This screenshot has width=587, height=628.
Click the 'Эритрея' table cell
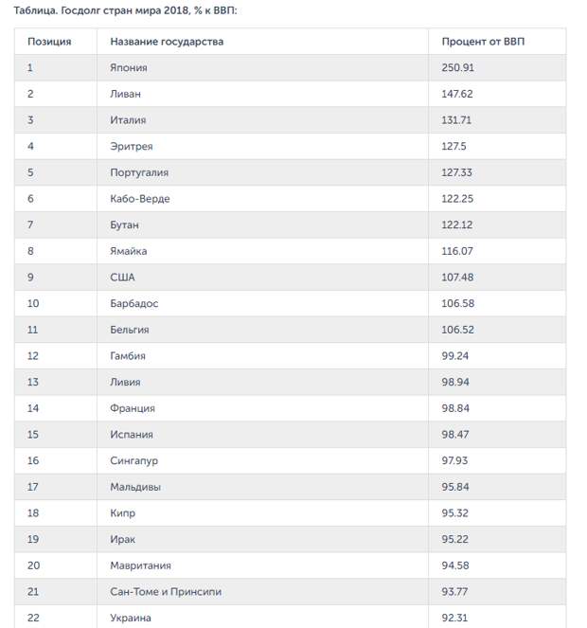[x=132, y=146]
